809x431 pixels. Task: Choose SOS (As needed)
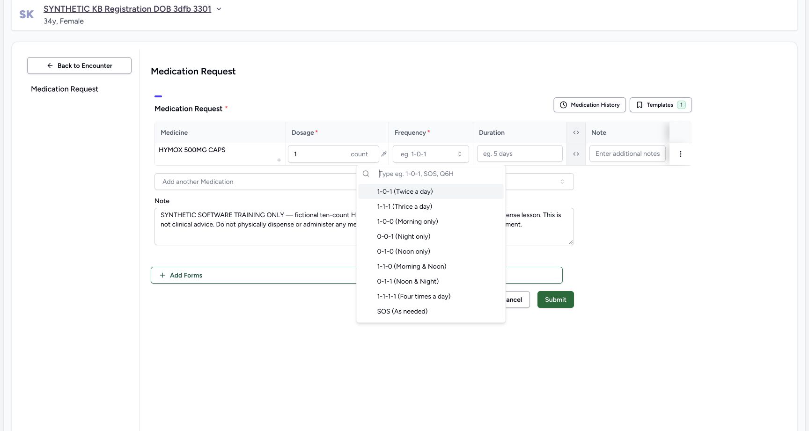coord(431,311)
